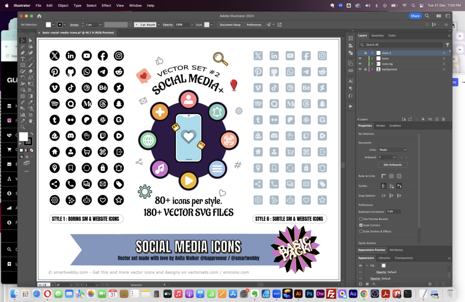The height and width of the screenshot is (302, 465).
Task: Open the stroke weight dropdown
Action: coord(100,25)
